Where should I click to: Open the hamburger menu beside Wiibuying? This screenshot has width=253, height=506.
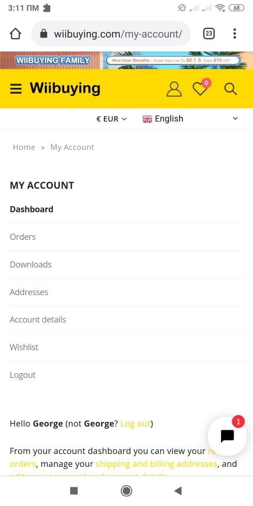point(16,89)
